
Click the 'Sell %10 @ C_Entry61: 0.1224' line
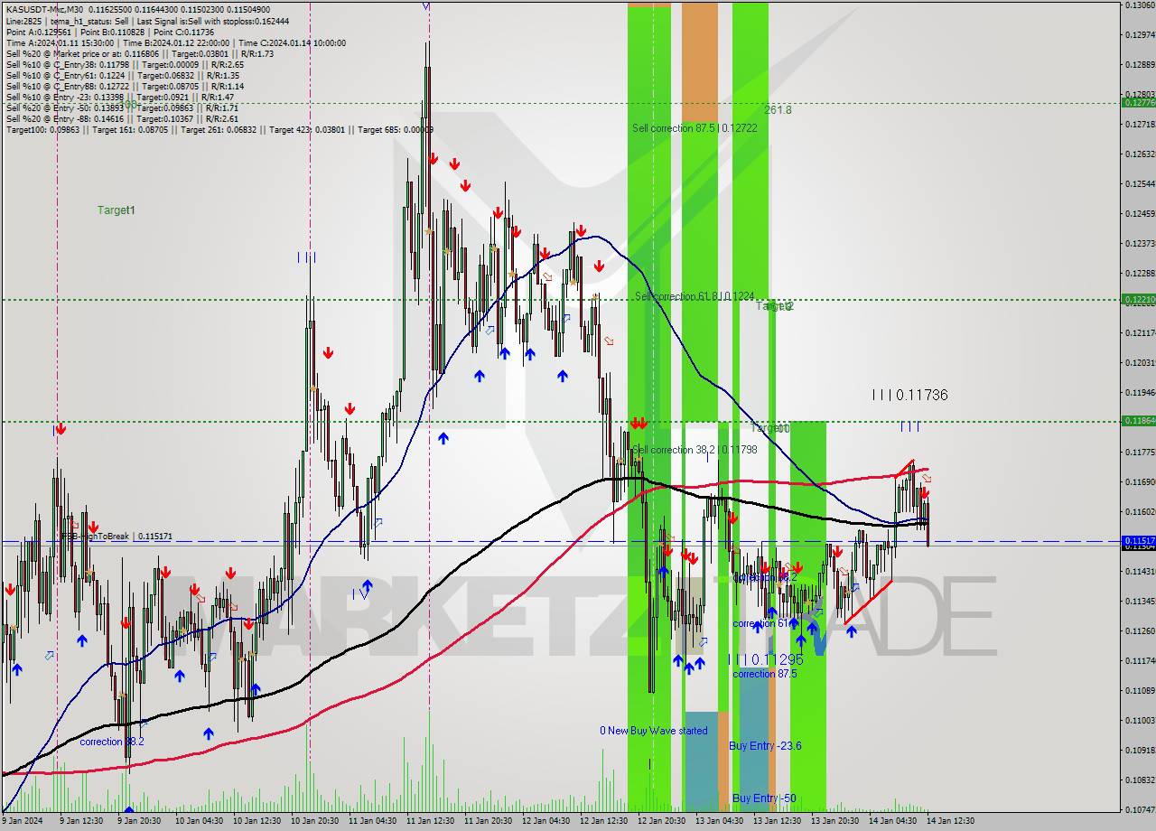click(x=122, y=75)
